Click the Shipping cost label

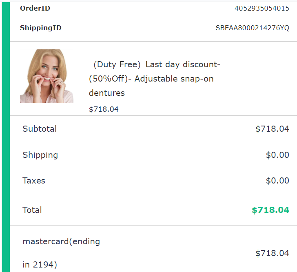coord(40,155)
